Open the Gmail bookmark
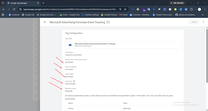Viewport: 208px width, 111px height. (123, 15)
